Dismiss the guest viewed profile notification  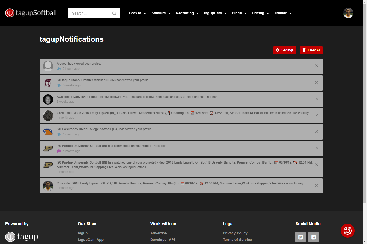pyautogui.click(x=317, y=66)
